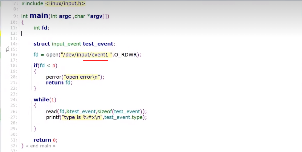Click the opening brace on line 25
Image resolution: width=302 pixels, height=152 pixels.
(35, 106)
